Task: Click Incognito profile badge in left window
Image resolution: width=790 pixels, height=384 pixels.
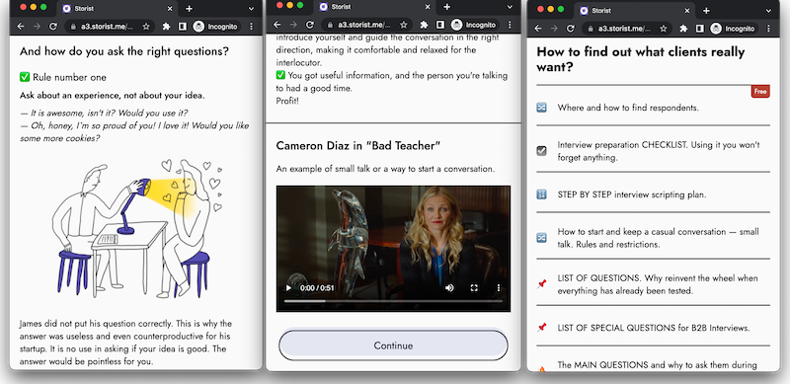Action: 215,27
